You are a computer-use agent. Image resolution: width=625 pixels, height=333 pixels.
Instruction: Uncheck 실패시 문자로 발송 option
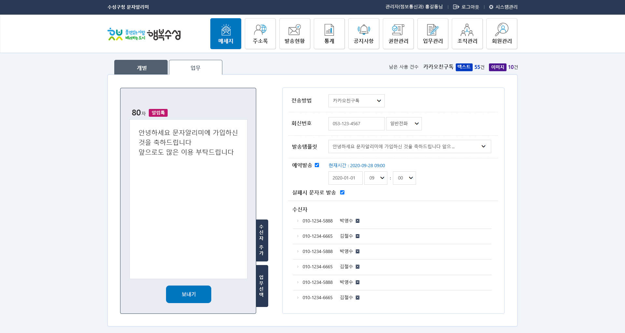click(x=342, y=192)
